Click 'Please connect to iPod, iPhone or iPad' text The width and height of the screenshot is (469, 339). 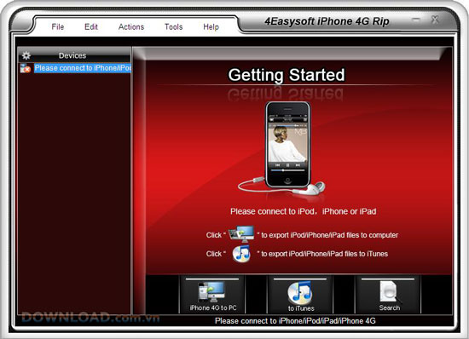(304, 211)
